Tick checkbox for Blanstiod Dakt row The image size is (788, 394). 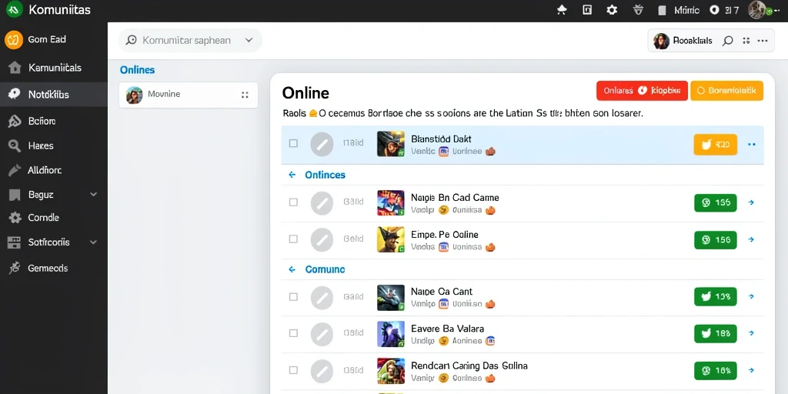(x=293, y=144)
